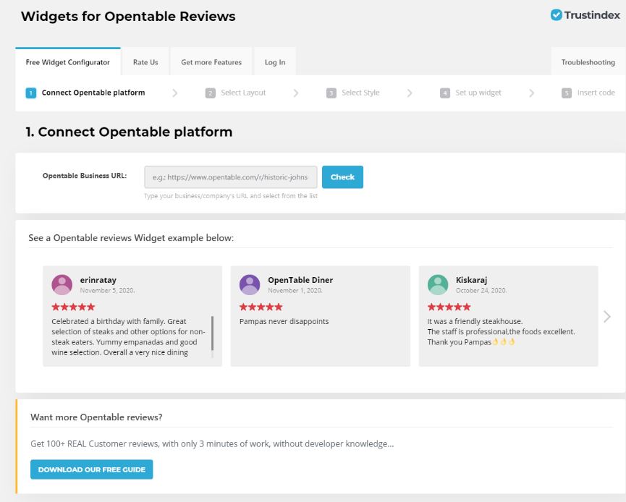This screenshot has width=626, height=502.
Task: Select OpenTable Diner's violet avatar icon
Action: tap(250, 284)
